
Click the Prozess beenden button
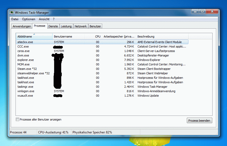199,120
